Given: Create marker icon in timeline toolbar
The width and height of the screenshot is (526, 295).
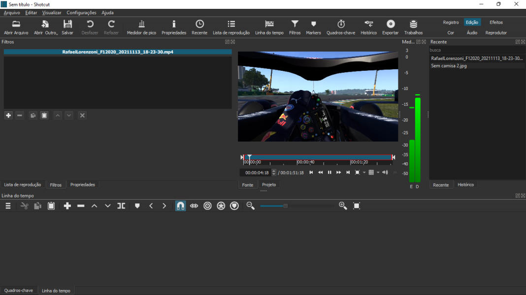Looking at the screenshot, I should point(137,206).
